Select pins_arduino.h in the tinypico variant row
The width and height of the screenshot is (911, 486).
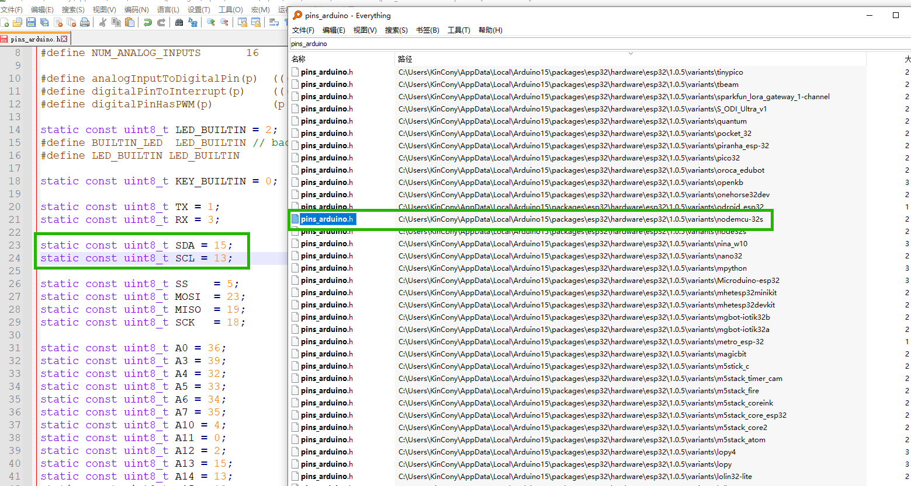(327, 72)
